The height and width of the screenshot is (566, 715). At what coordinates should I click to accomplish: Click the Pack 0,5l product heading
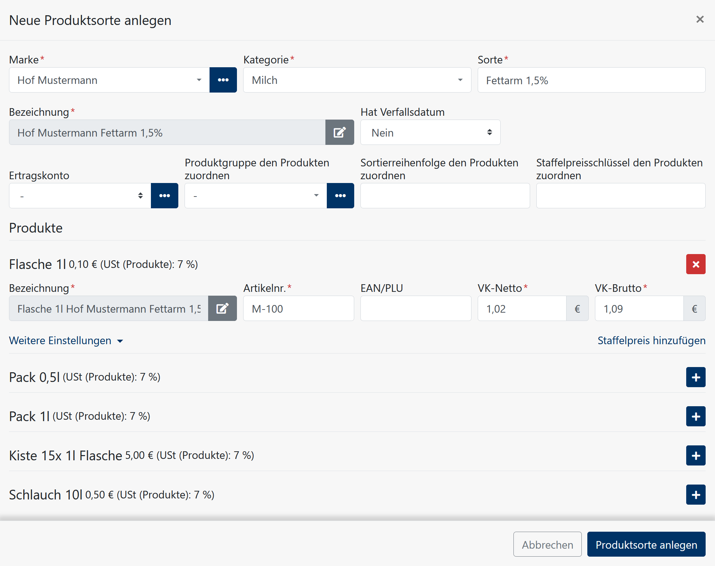[x=34, y=377]
